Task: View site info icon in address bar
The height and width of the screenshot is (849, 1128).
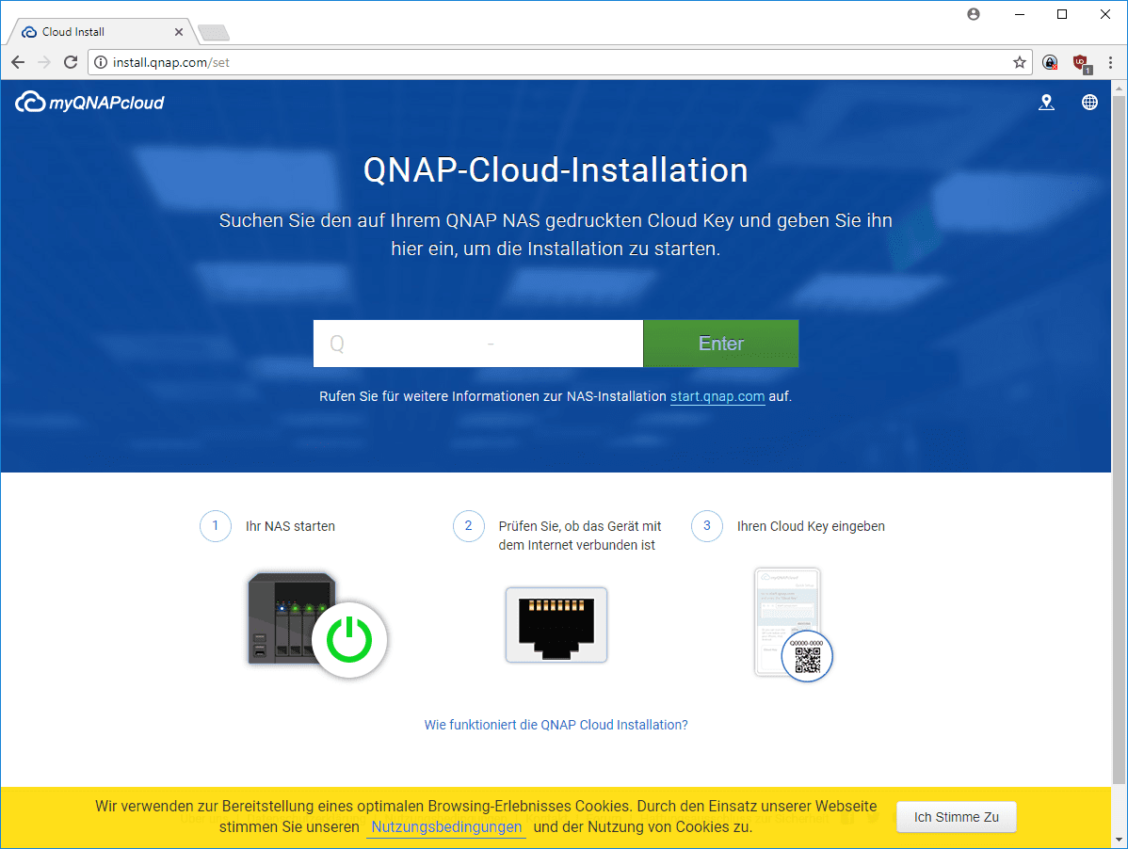Action: click(x=101, y=62)
